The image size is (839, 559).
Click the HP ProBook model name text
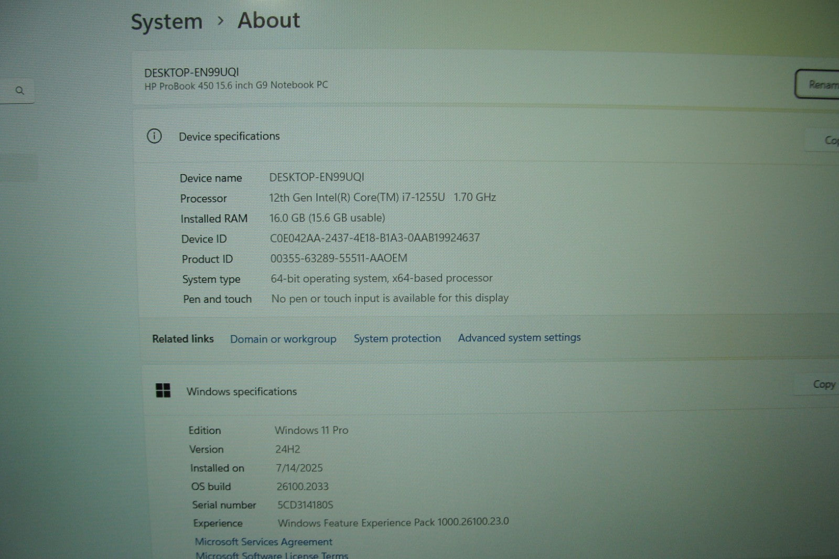pos(236,85)
